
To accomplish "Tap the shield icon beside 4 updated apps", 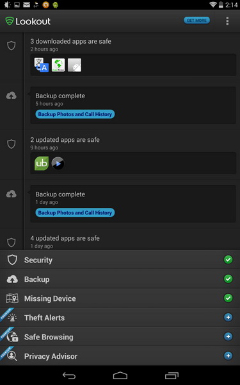I will coord(12,243).
